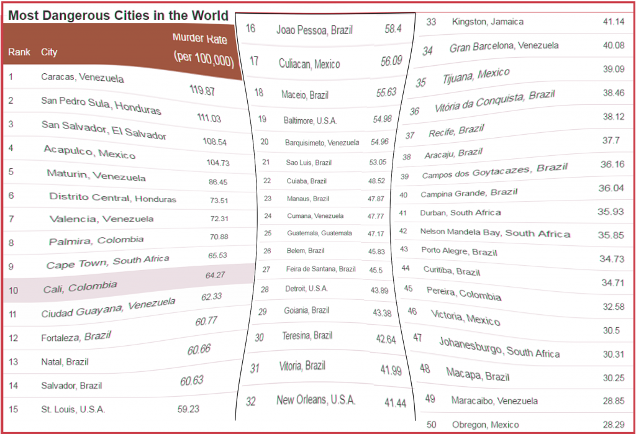Screen dimensions: 636x434
Task: Click the title 'Most Dangerous Cities in the World'
Action: [119, 16]
